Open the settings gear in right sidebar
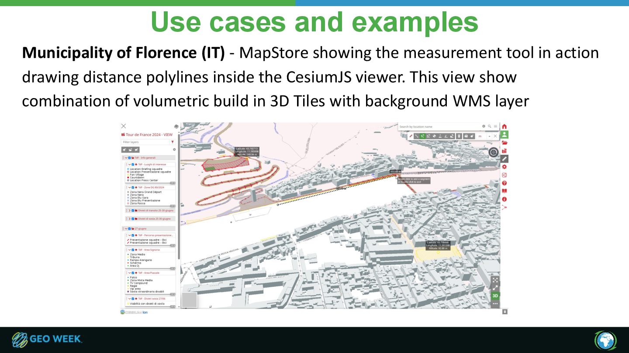This screenshot has width=629, height=353. (504, 167)
